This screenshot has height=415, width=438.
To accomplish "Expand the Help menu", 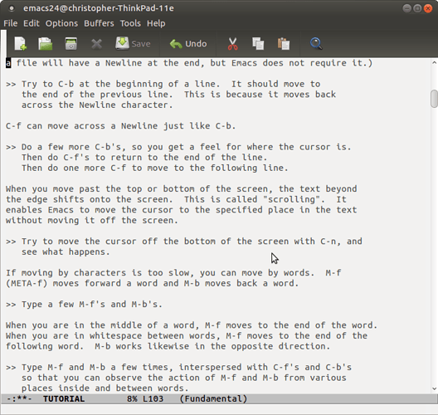I will tap(156, 23).
